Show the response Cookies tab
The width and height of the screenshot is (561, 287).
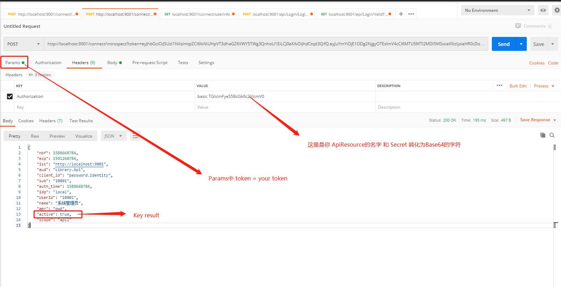click(x=26, y=121)
